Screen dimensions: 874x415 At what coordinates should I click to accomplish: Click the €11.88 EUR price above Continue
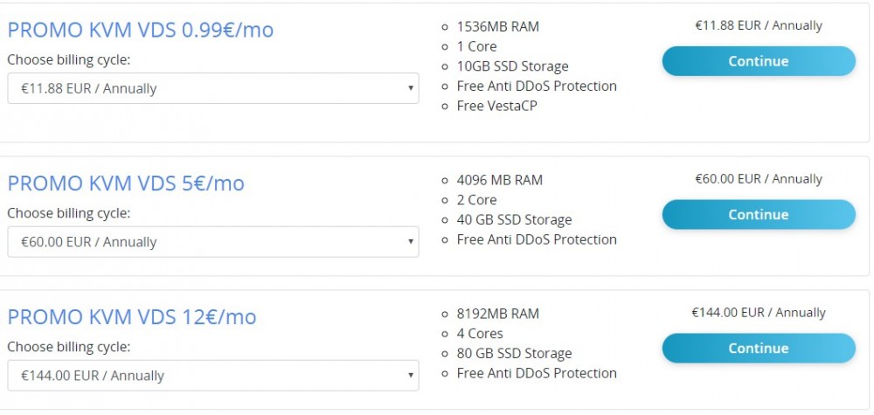(758, 26)
